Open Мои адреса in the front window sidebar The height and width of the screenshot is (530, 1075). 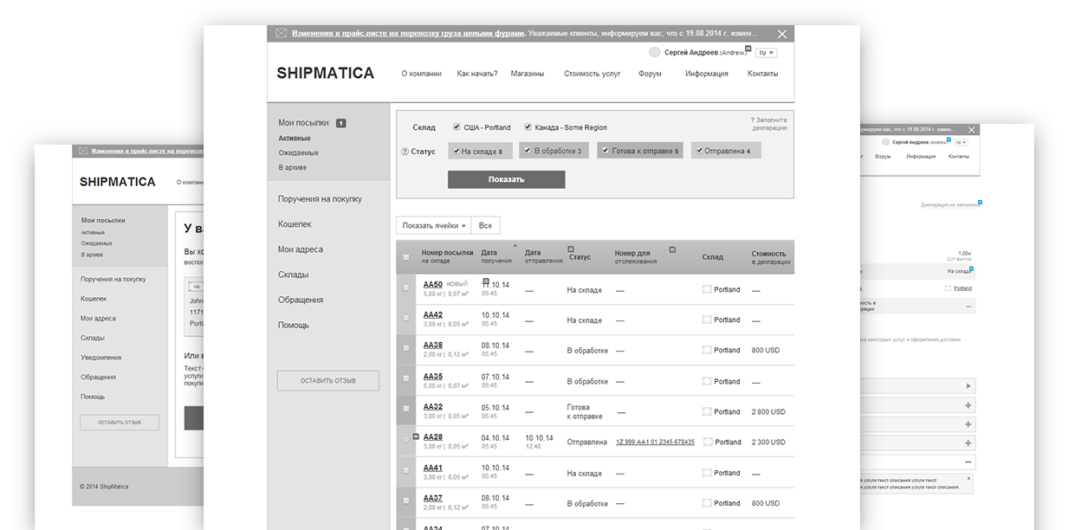pyautogui.click(x=301, y=249)
